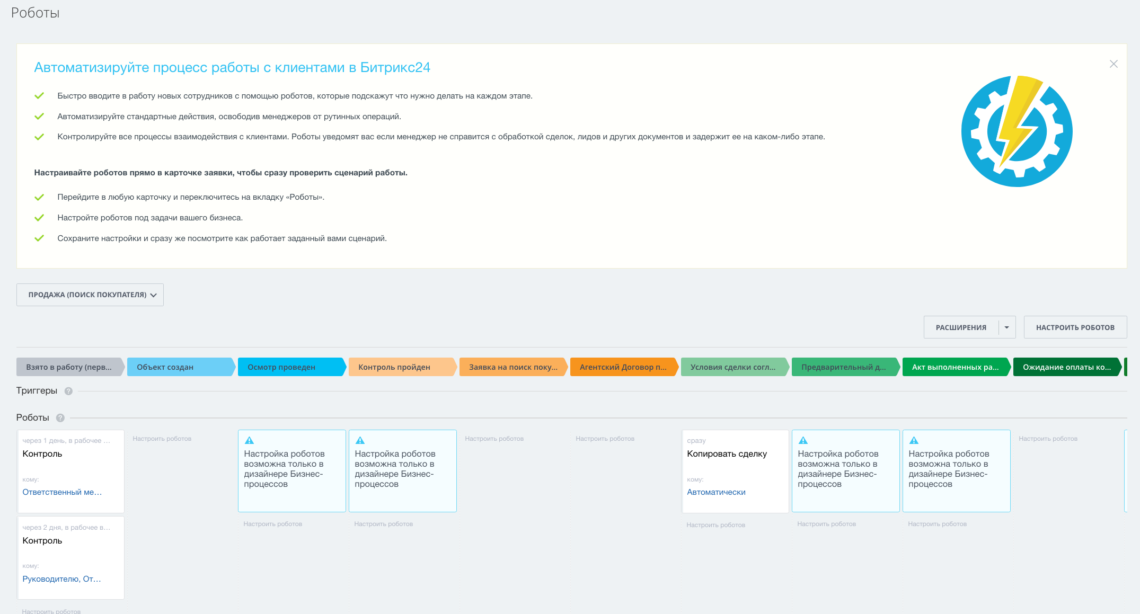Click the Triggers help question-mark icon
The image size is (1140, 614).
point(68,391)
